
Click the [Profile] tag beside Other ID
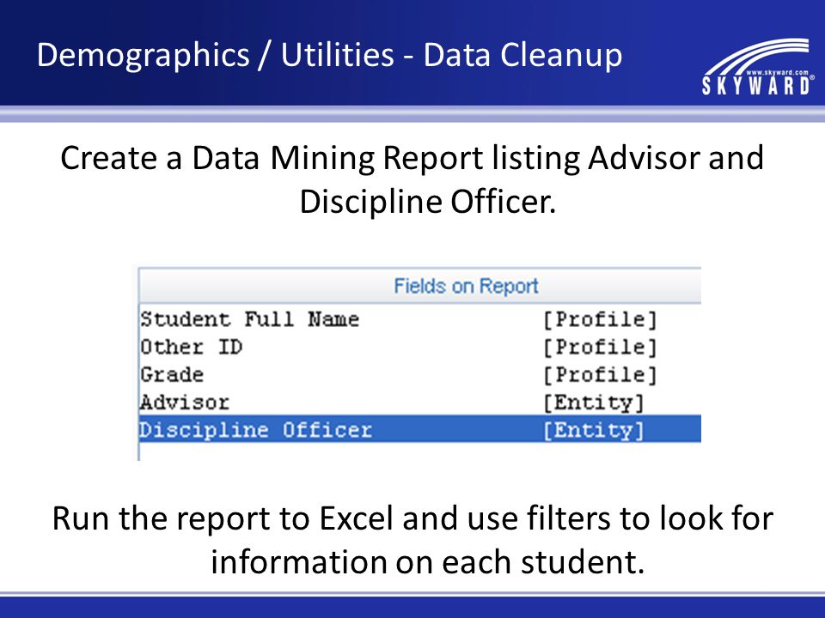601,348
